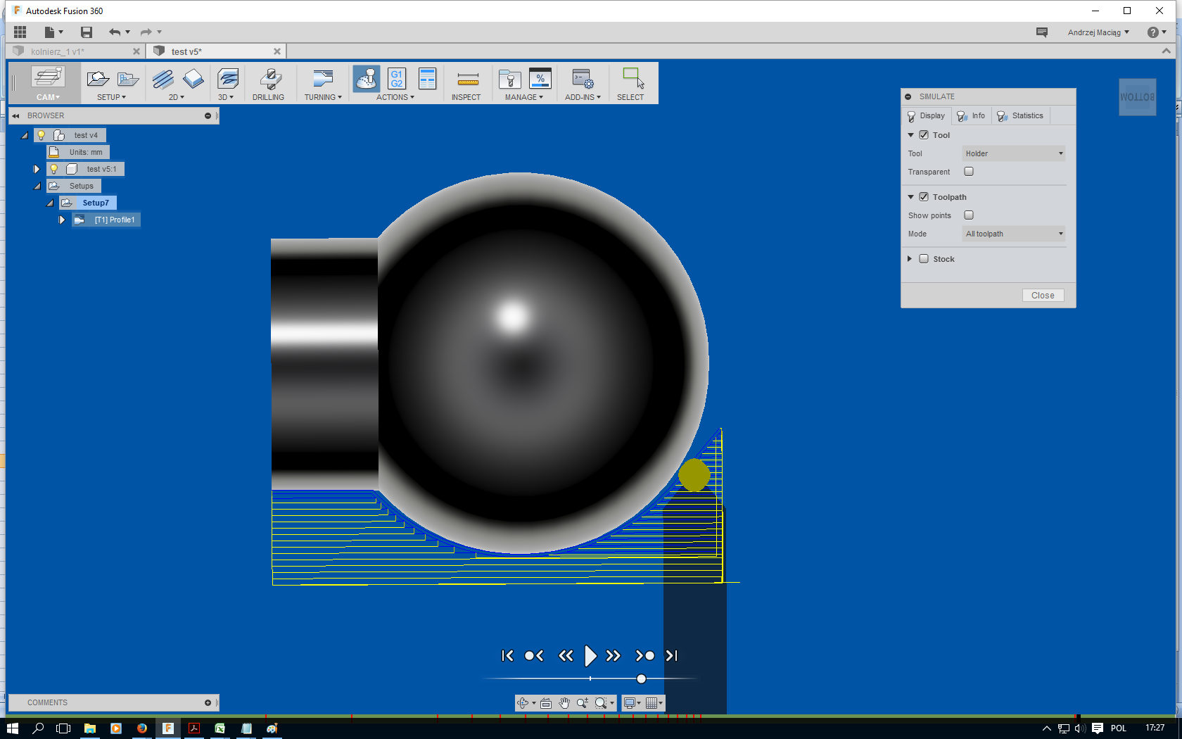This screenshot has height=739, width=1182.
Task: Open the 3D dropdown menu
Action: [225, 97]
